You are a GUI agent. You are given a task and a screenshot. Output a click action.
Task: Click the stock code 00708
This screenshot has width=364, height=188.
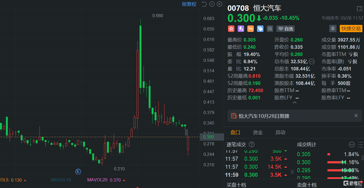(x=238, y=8)
